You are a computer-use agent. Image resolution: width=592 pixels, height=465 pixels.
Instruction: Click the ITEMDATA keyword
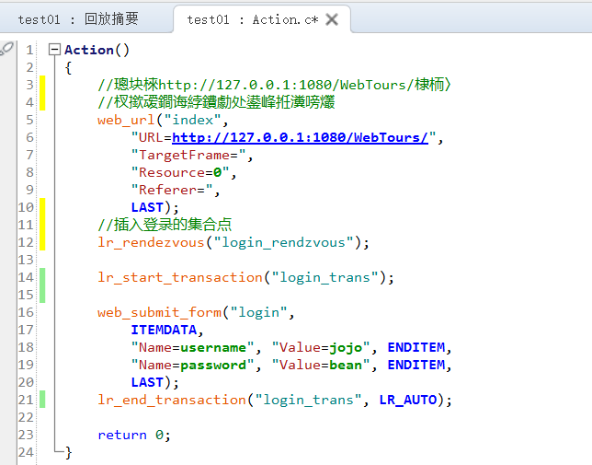click(164, 330)
